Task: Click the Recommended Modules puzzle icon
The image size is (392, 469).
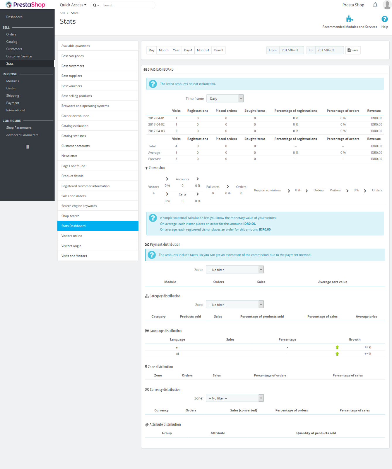Action: point(350,19)
